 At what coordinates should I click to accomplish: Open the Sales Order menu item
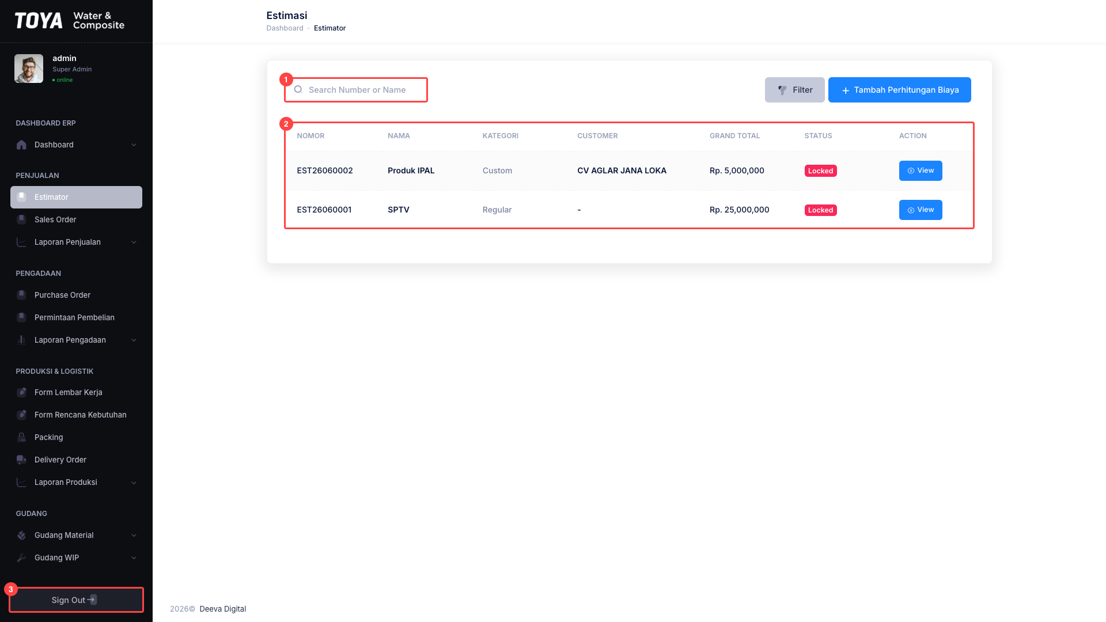pos(76,219)
